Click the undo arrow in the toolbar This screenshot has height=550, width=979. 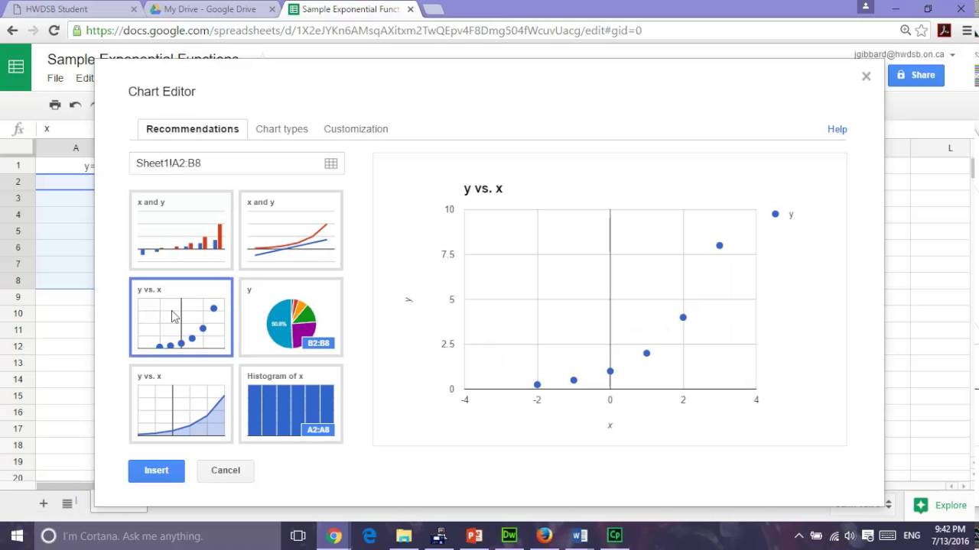(x=75, y=105)
